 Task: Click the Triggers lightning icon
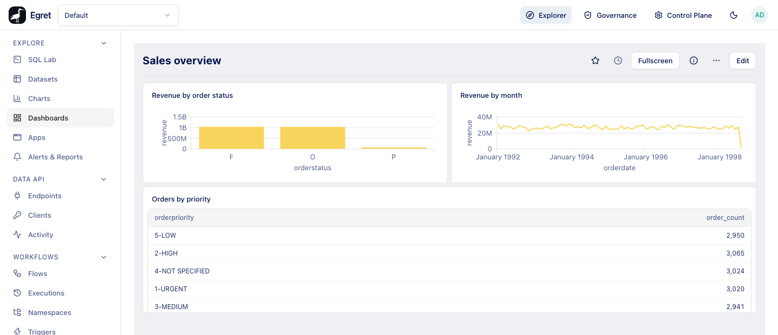pyautogui.click(x=17, y=331)
